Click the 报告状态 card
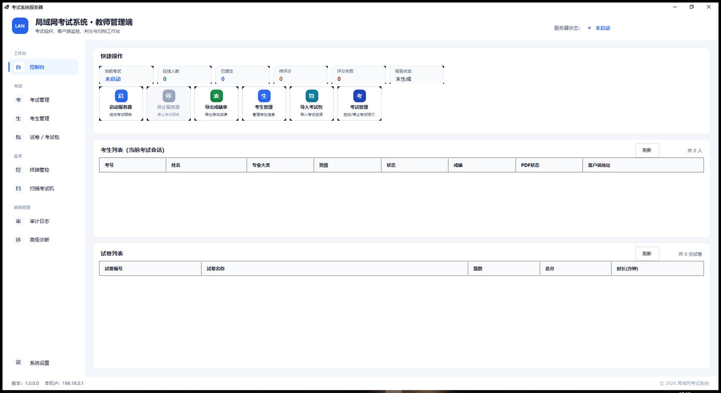The image size is (721, 393). click(417, 75)
